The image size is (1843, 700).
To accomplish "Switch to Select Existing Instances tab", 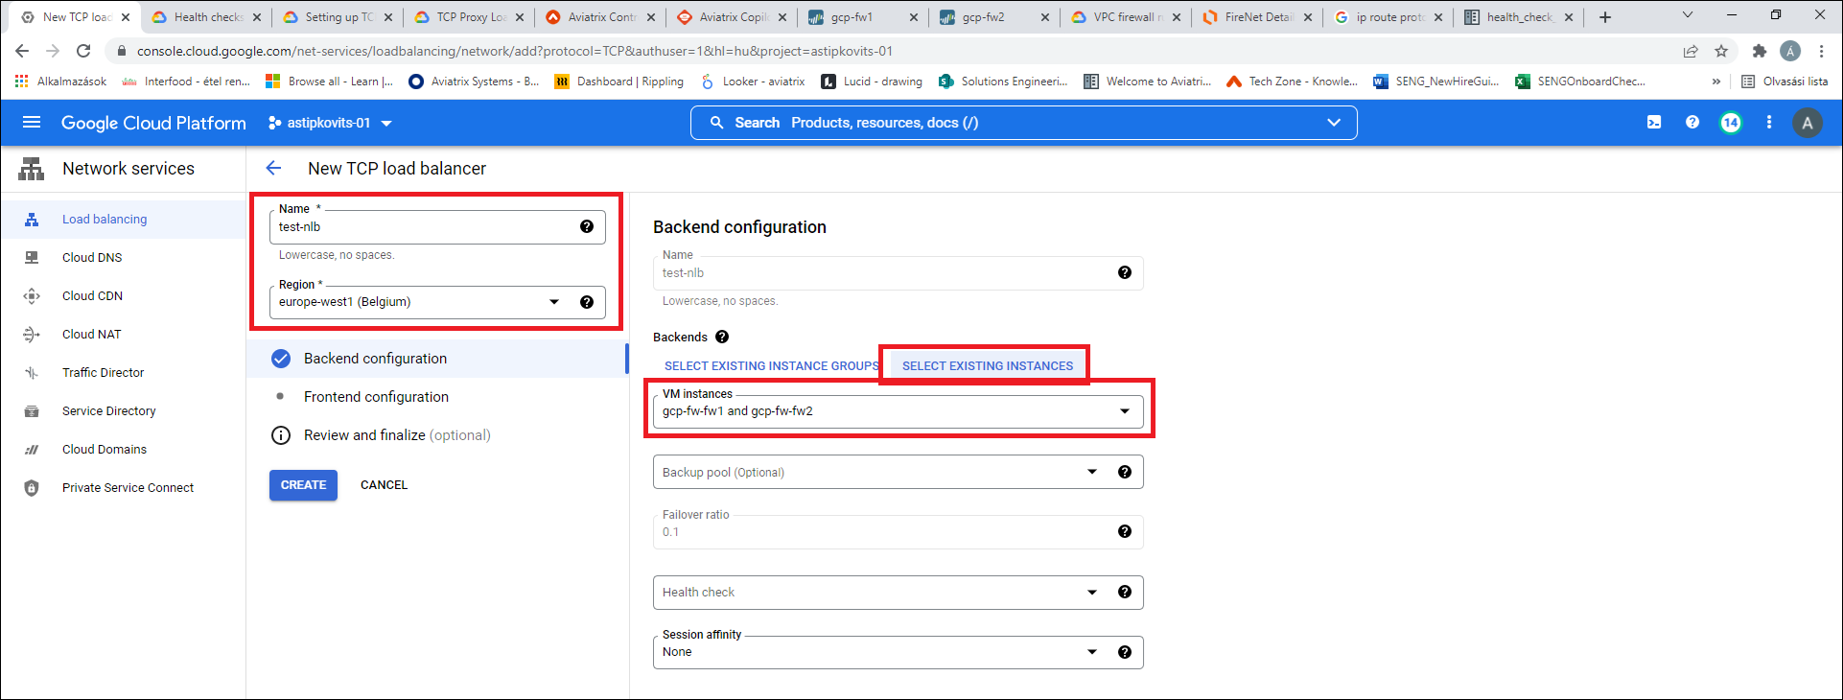I will pos(987,365).
